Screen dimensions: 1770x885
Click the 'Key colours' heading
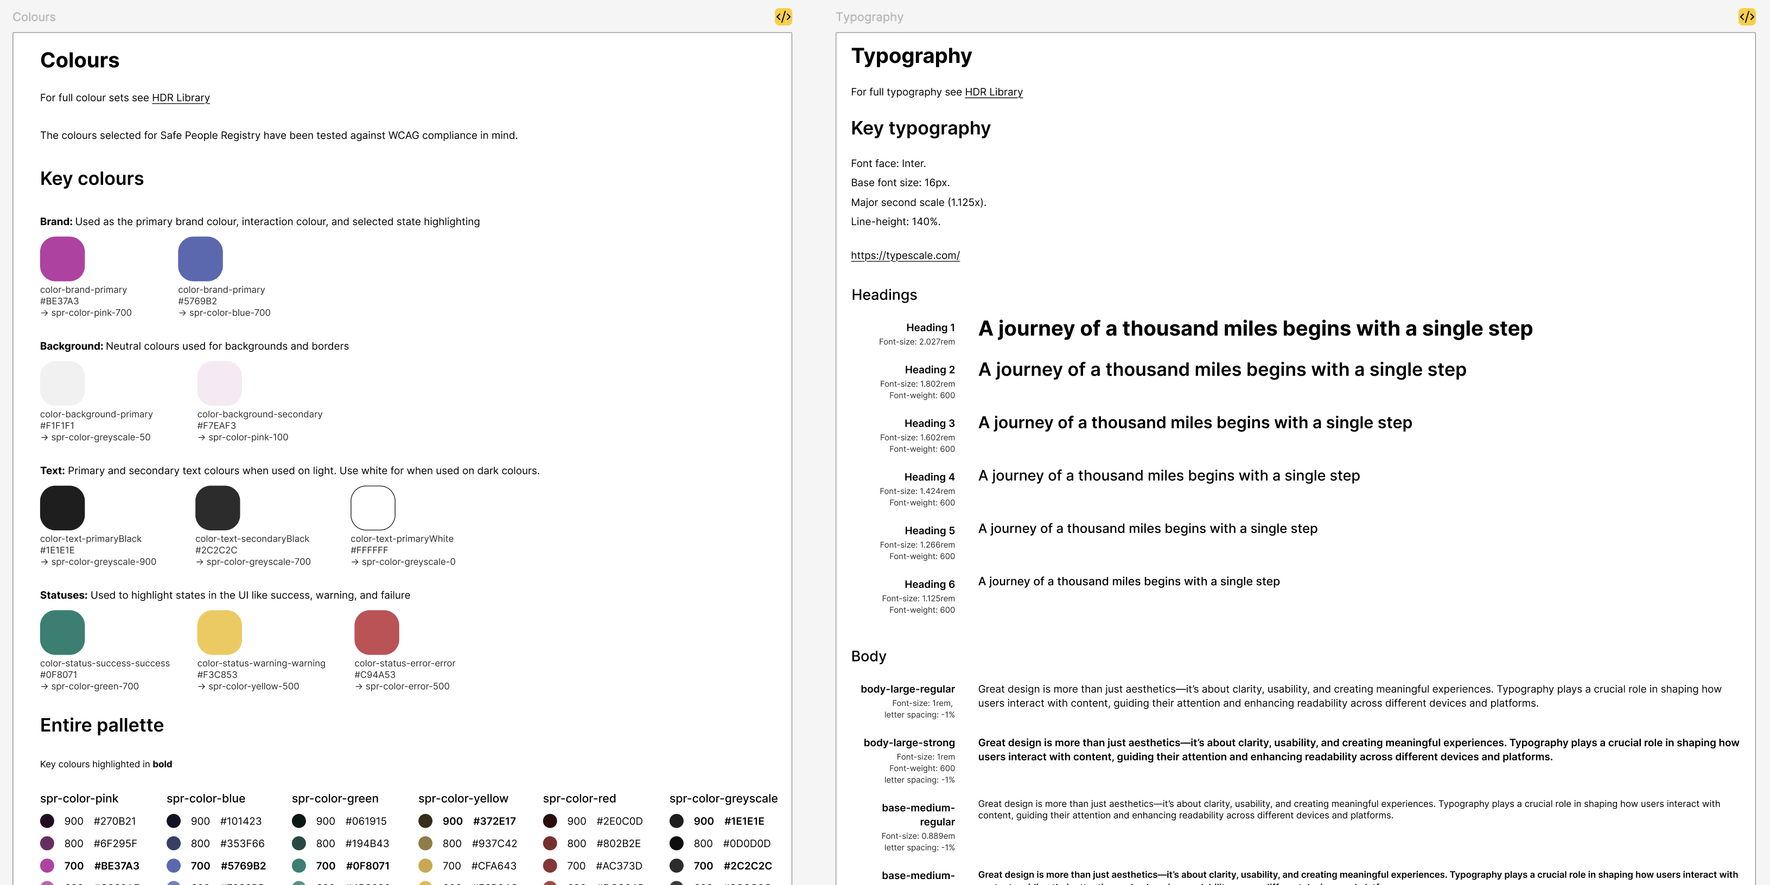(x=92, y=178)
